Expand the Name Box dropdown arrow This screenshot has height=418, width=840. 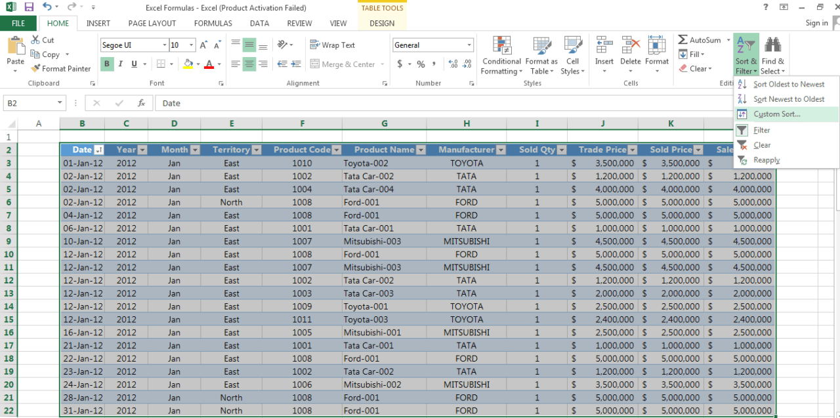60,103
